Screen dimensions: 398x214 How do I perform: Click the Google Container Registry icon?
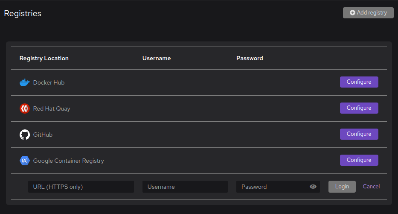[25, 161]
